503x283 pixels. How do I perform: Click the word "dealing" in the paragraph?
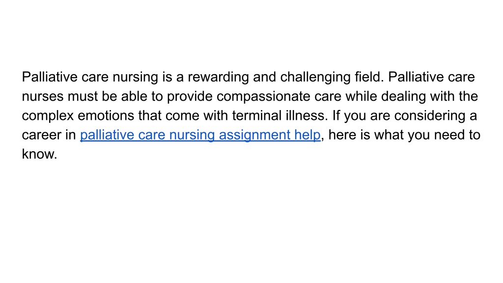[404, 97]
